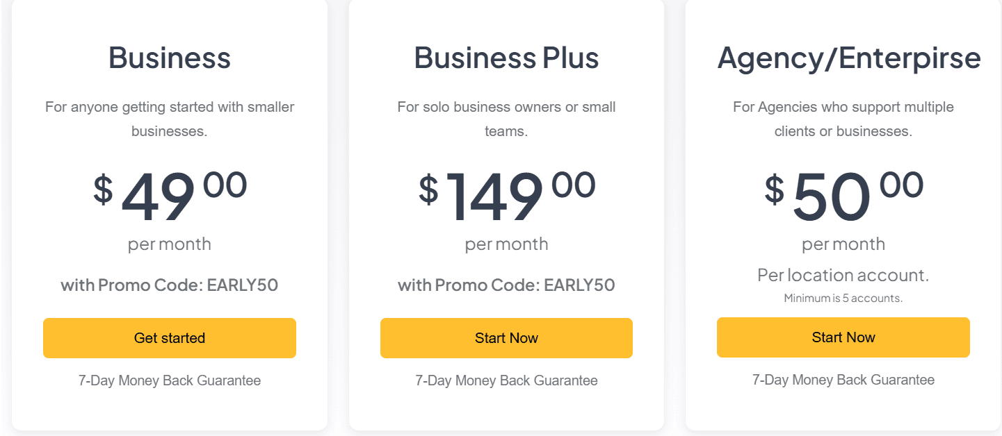The image size is (1002, 436).
Task: Click the Business plan description text
Action: pyautogui.click(x=169, y=118)
